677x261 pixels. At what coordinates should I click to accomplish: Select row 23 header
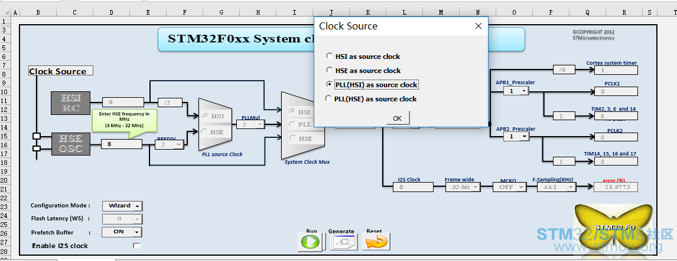tap(4, 206)
